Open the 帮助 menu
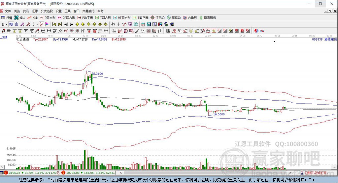 [100, 11]
